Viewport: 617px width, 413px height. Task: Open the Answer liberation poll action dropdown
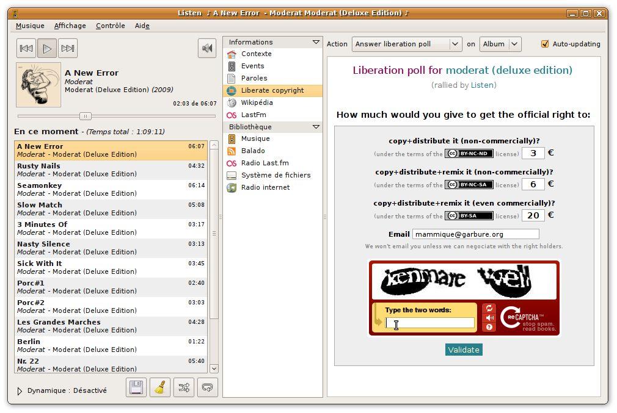406,44
